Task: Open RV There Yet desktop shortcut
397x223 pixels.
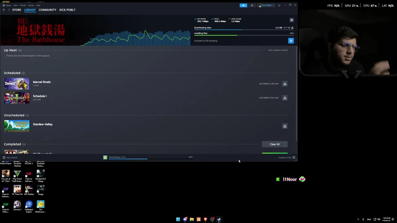Action: 17,190
